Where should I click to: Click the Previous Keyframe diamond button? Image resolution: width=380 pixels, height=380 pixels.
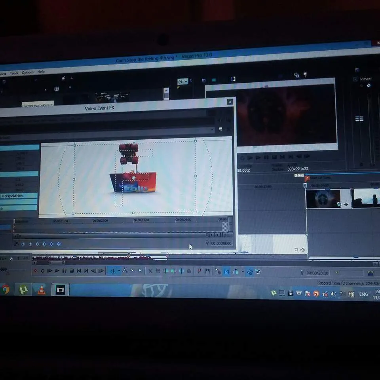click(x=30, y=244)
